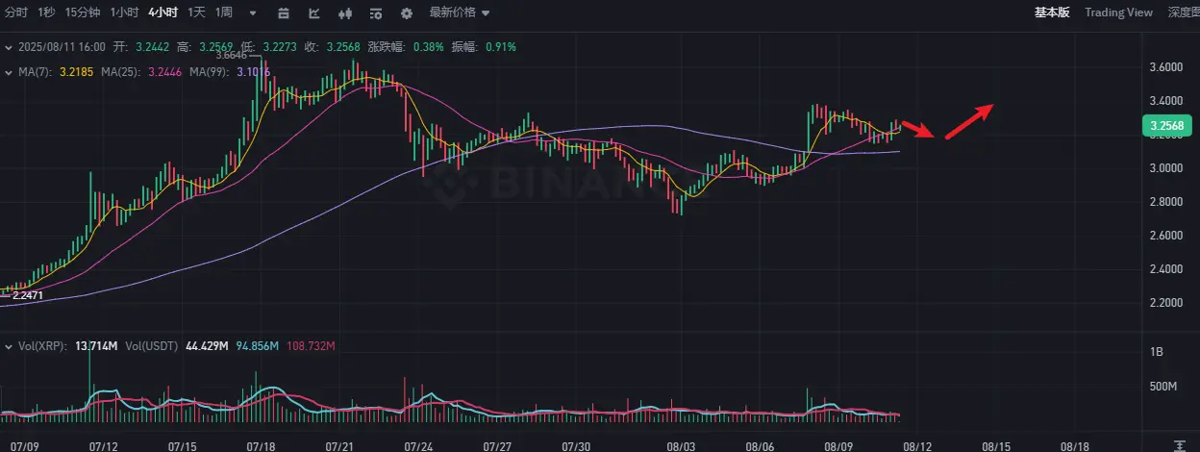Viewport: 1200px width, 452px height.
Task: Click the 3.6646 high price marker
Action: click(233, 56)
